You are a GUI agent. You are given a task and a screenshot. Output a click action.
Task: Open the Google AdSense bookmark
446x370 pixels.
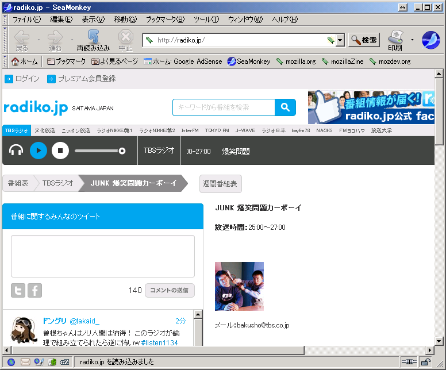coord(183,61)
